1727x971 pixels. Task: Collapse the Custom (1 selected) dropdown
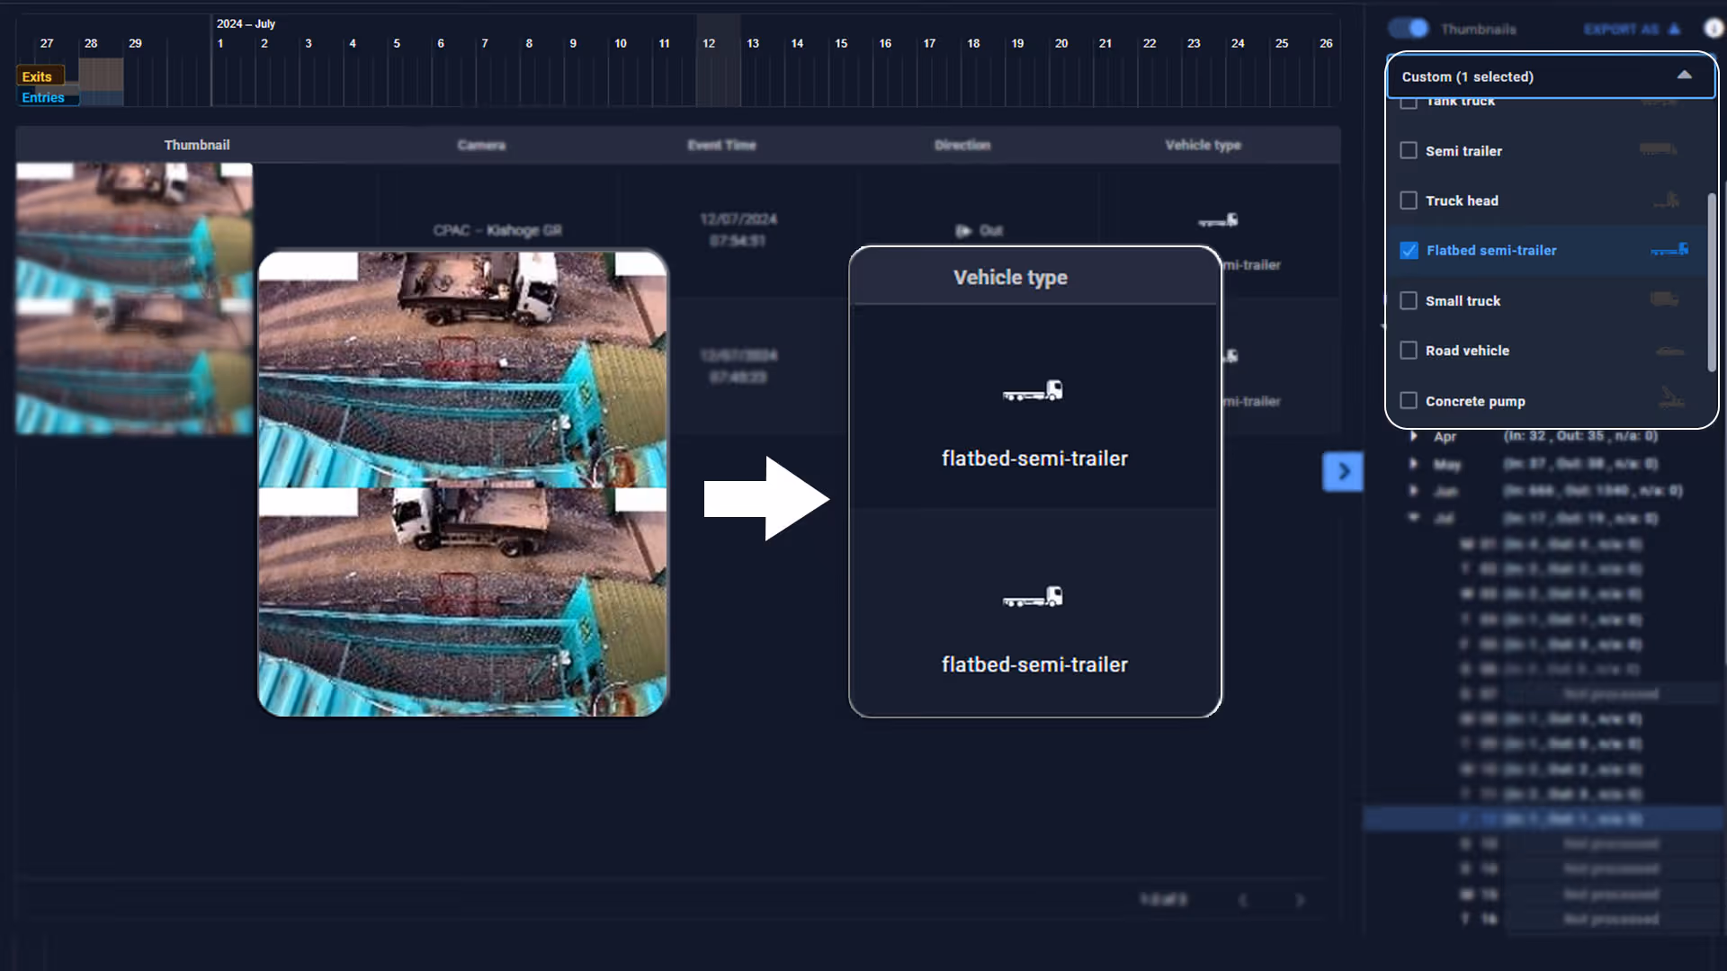point(1684,76)
